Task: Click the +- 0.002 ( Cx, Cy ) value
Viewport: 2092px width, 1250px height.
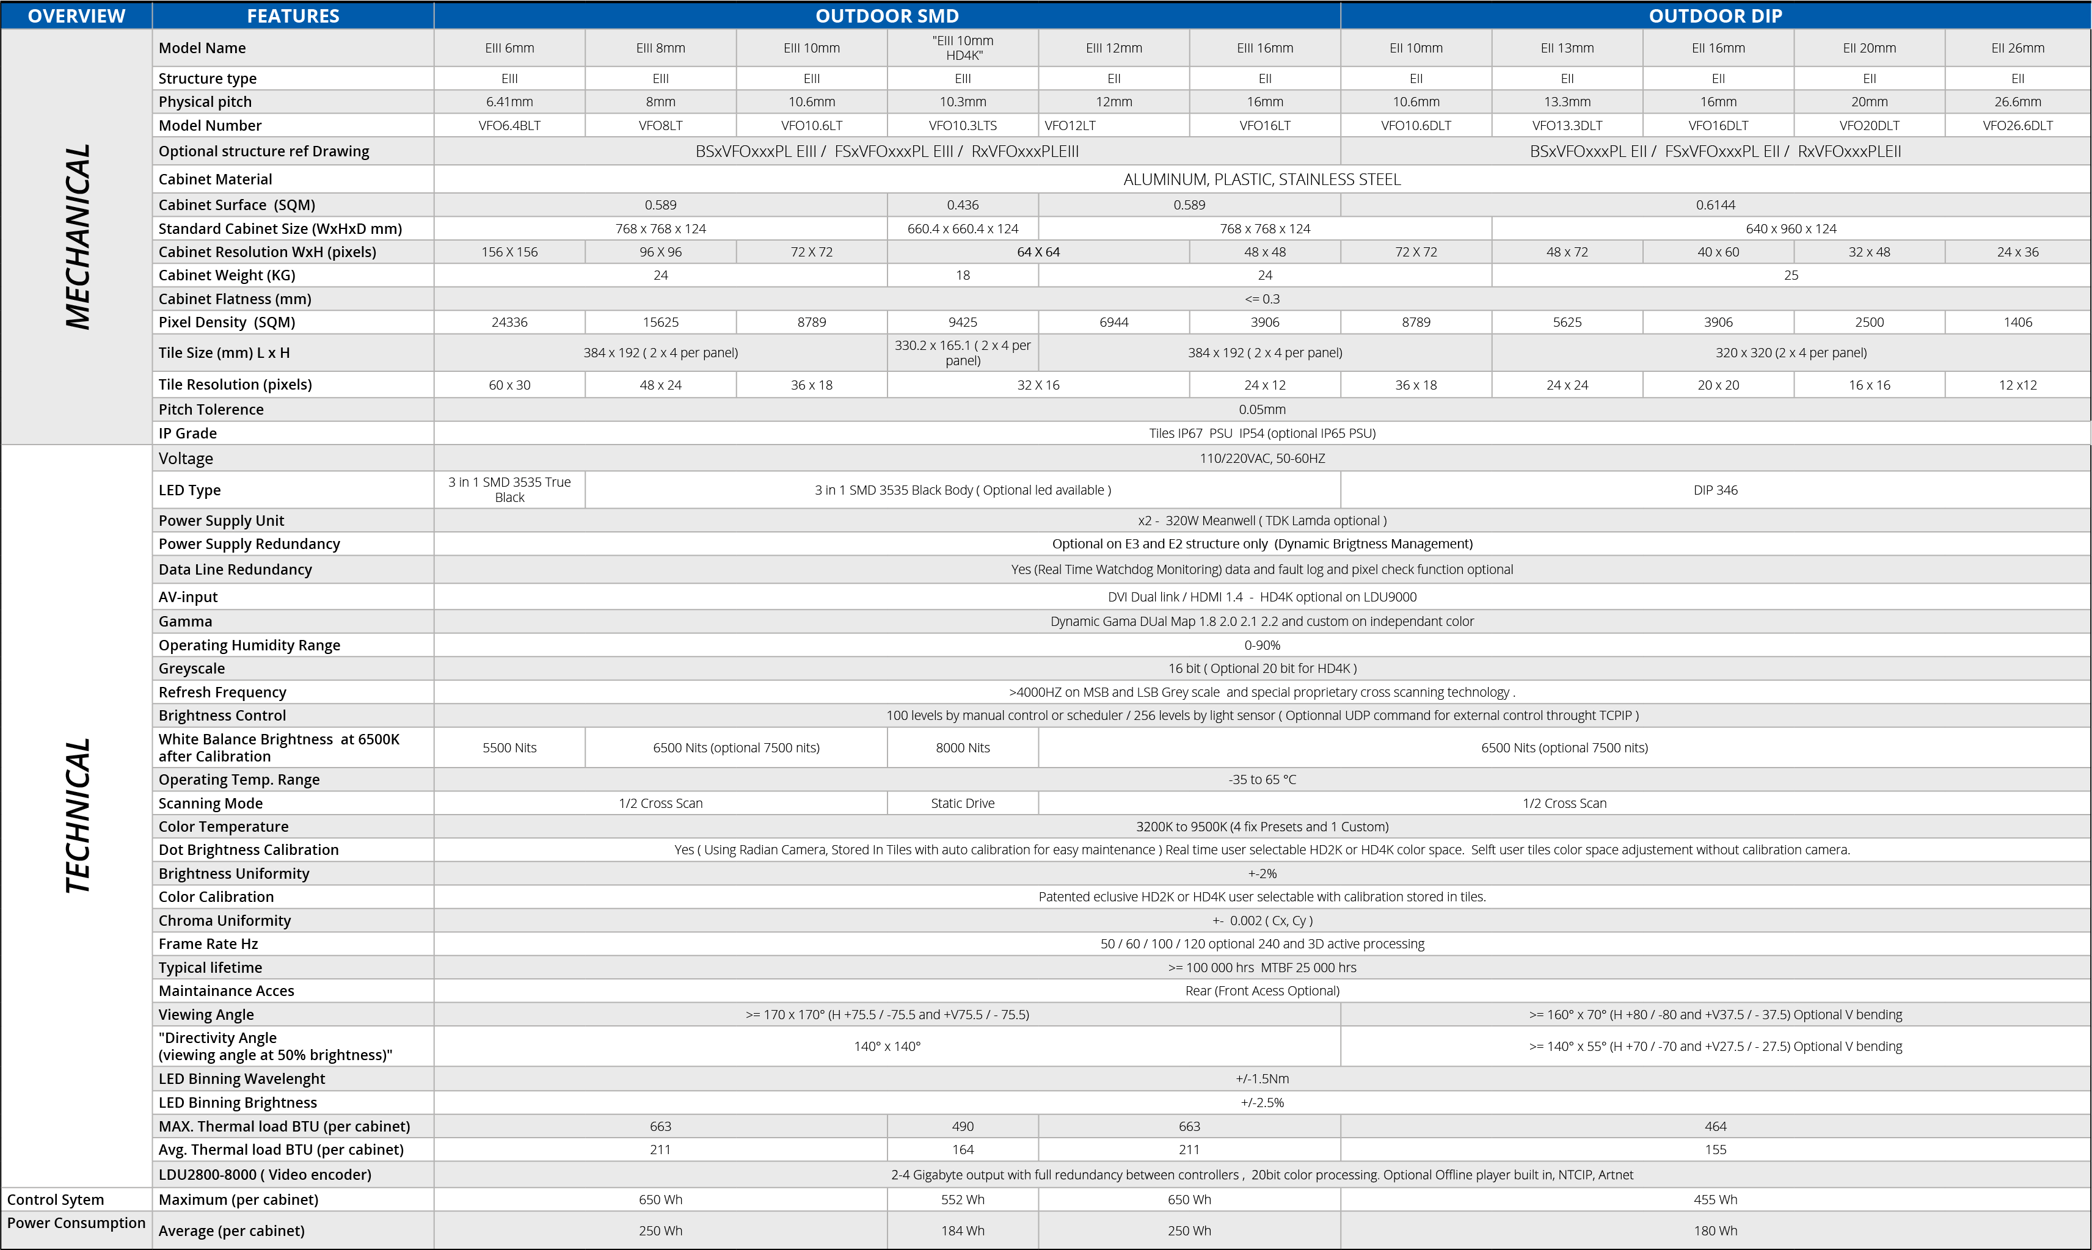Action: pos(1262,921)
